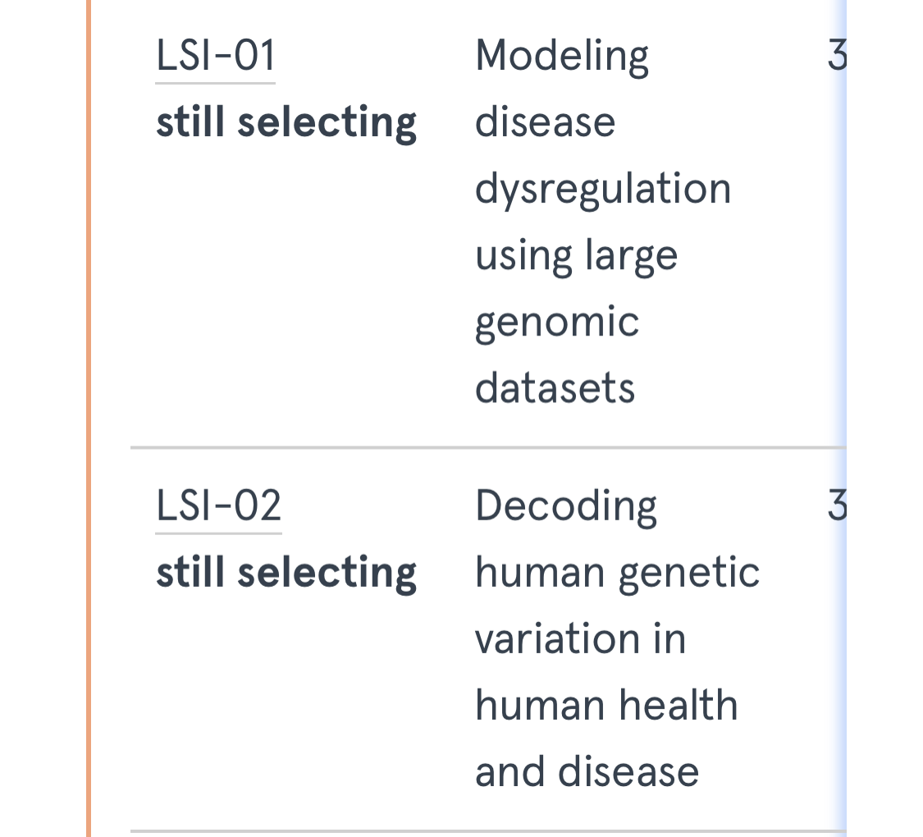Viewport: 923px width, 837px height.
Task: Click the word 'genomic' in LSI-01 title
Action: pos(557,322)
